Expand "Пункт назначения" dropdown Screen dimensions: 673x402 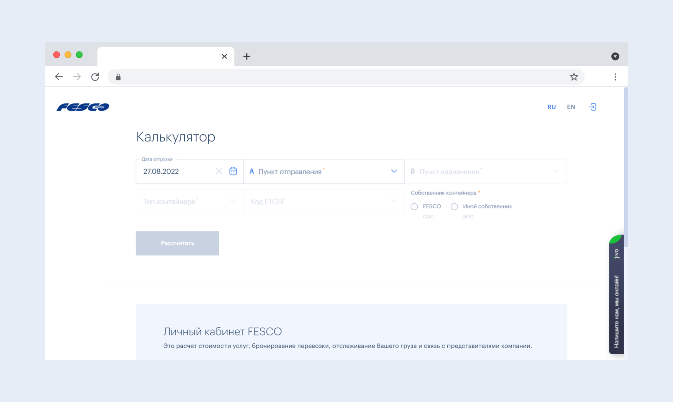click(485, 172)
